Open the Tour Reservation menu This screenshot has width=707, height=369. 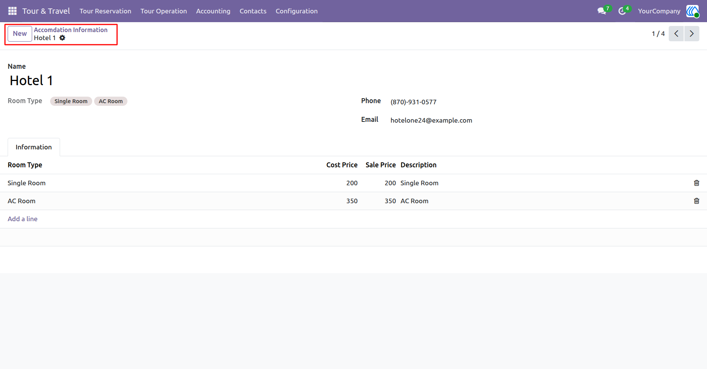coord(105,11)
